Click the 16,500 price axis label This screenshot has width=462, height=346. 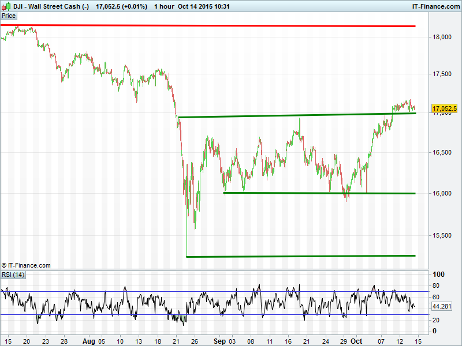(444, 153)
